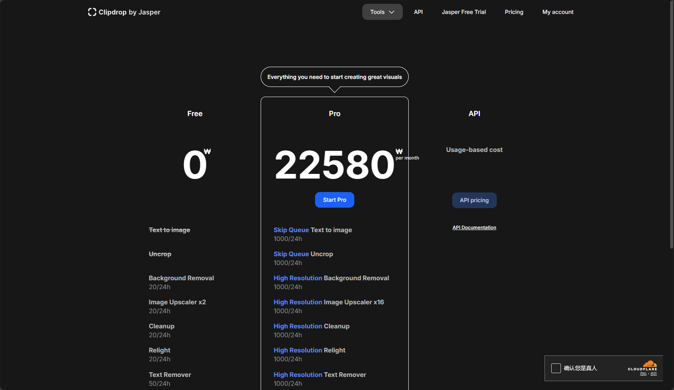This screenshot has width=674, height=390.
Task: Open the Pricing page link
Action: 514,12
